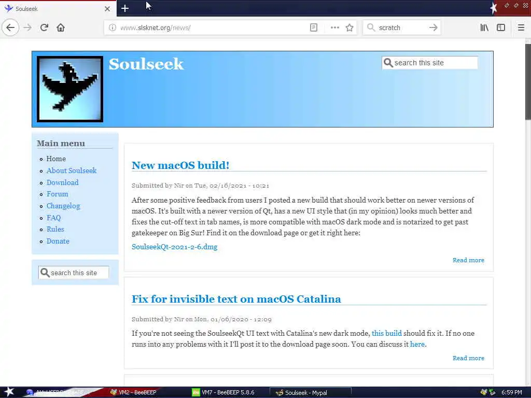Click the page vertical scrollbar thumb

coord(528,81)
